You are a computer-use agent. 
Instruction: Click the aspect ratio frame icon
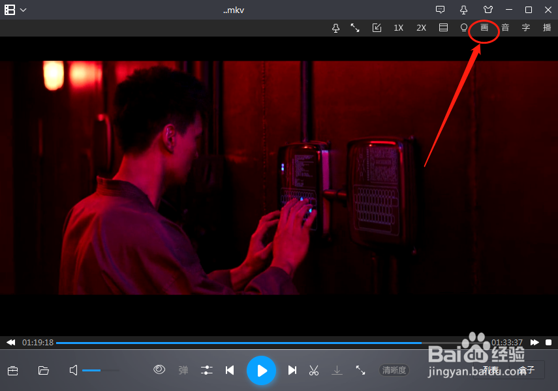[443, 28]
